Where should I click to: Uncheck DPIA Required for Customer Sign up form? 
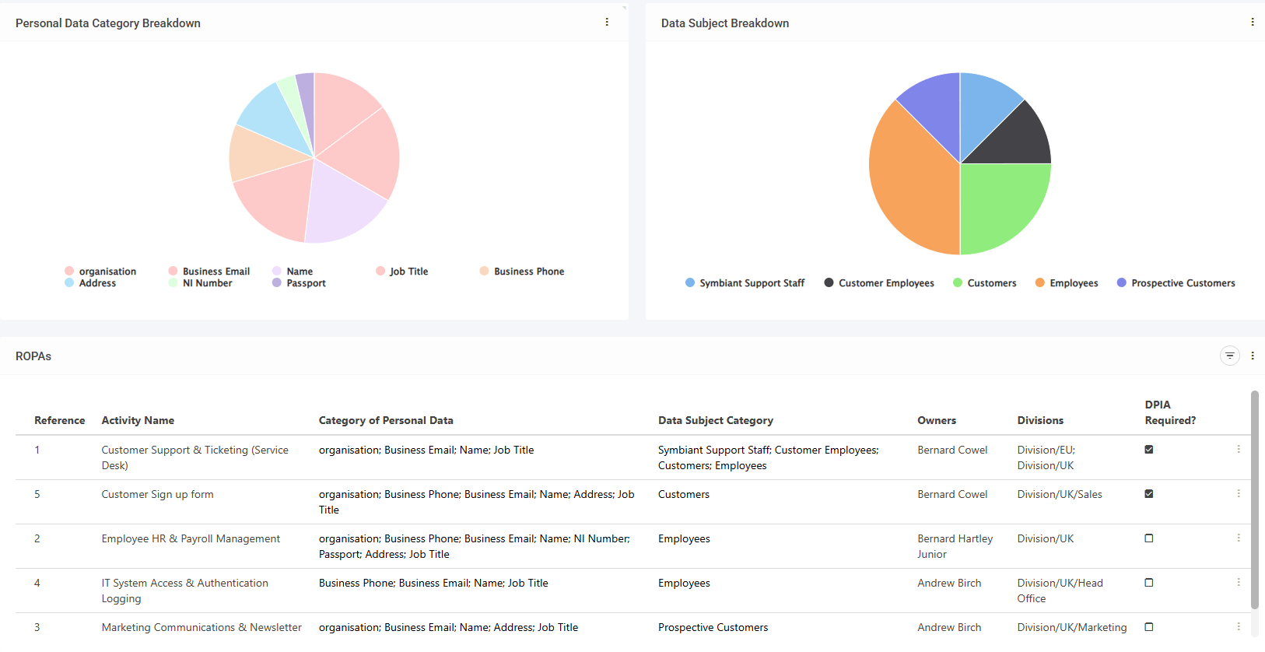pyautogui.click(x=1148, y=494)
